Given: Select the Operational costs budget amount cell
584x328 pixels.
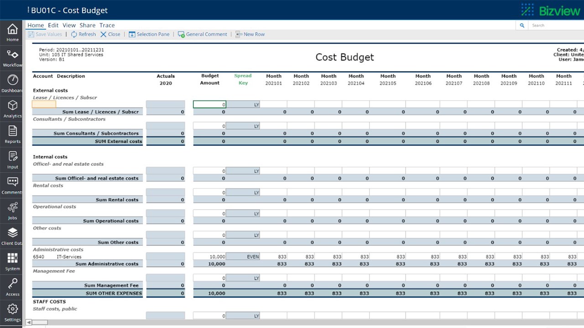Looking at the screenshot, I should [x=210, y=213].
